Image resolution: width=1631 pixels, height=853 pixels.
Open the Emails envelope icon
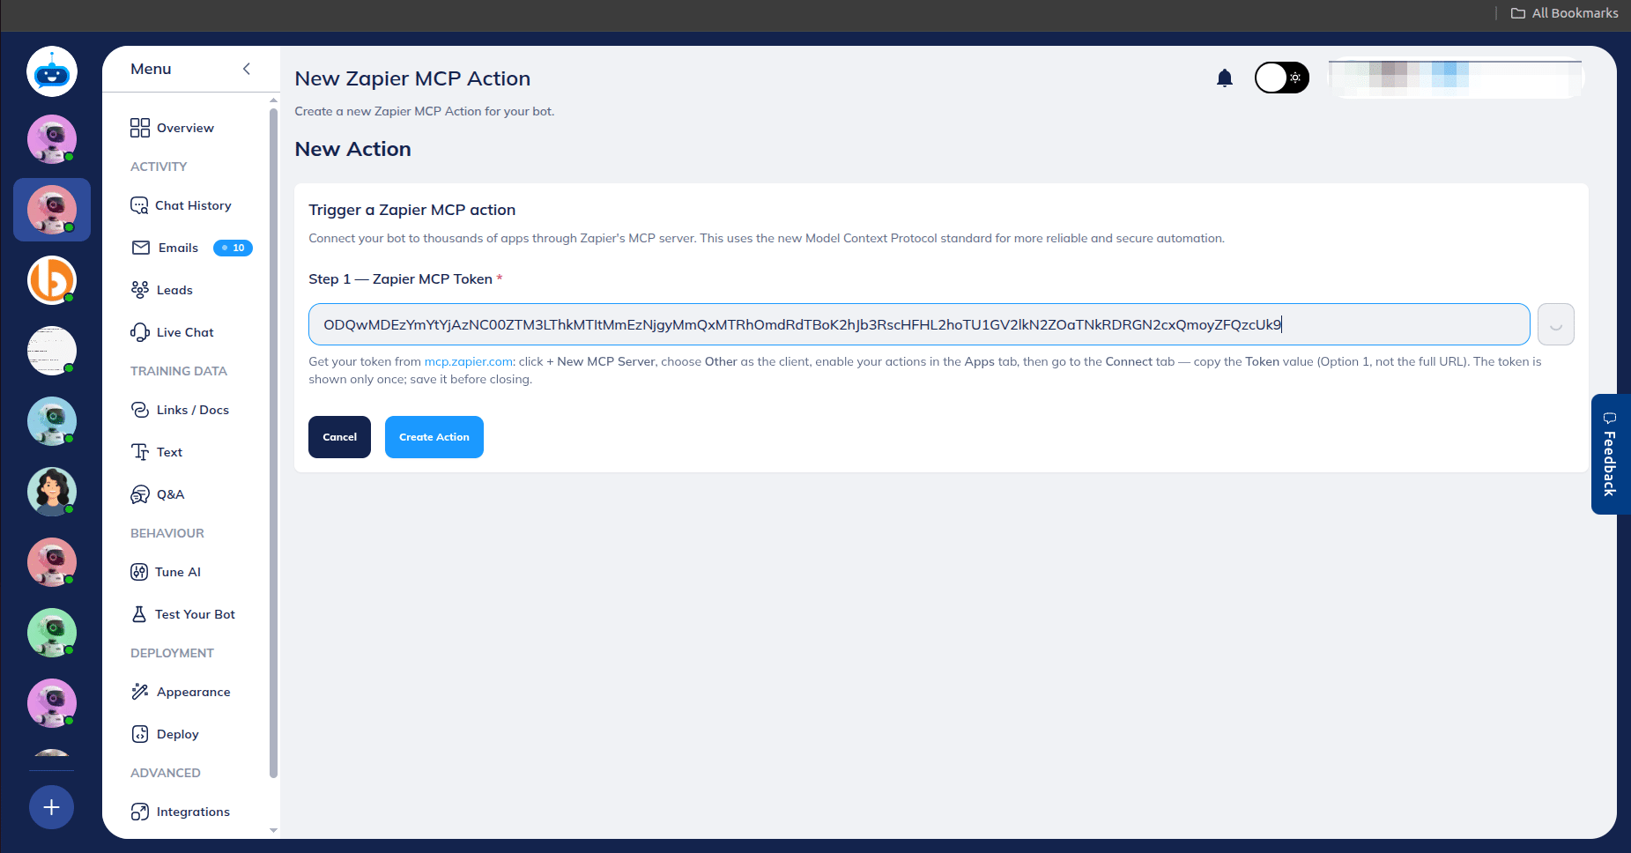tap(141, 248)
